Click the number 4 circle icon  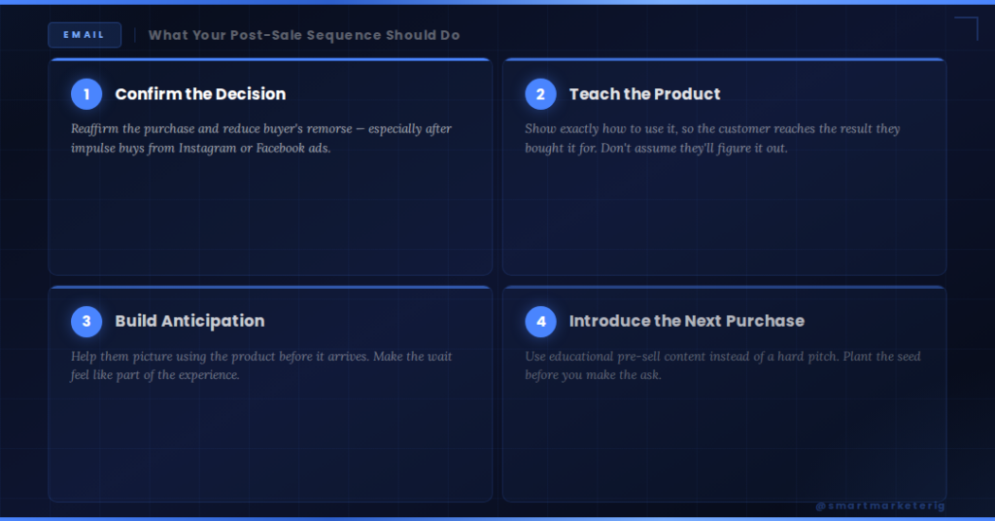point(540,321)
